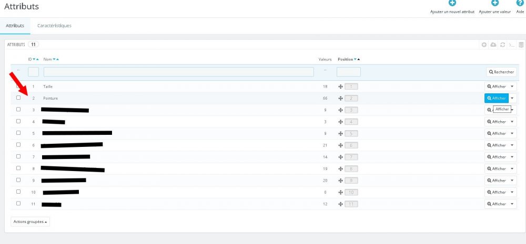The image size is (526, 244).
Task: Switch to the Attributs tab
Action: [15, 26]
